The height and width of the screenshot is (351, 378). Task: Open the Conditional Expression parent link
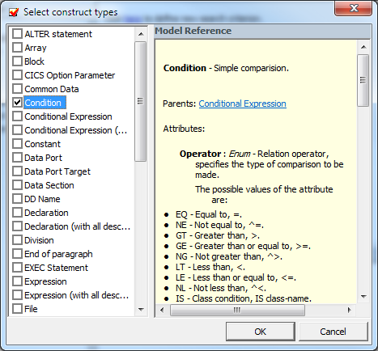pos(242,104)
